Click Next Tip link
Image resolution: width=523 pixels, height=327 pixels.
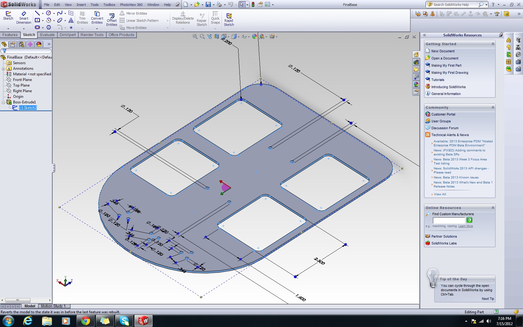pyautogui.click(x=488, y=299)
